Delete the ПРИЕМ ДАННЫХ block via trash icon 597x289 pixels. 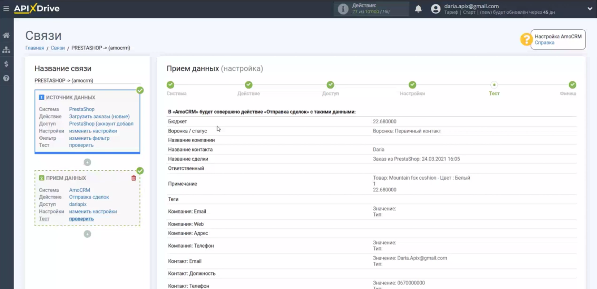pos(134,178)
